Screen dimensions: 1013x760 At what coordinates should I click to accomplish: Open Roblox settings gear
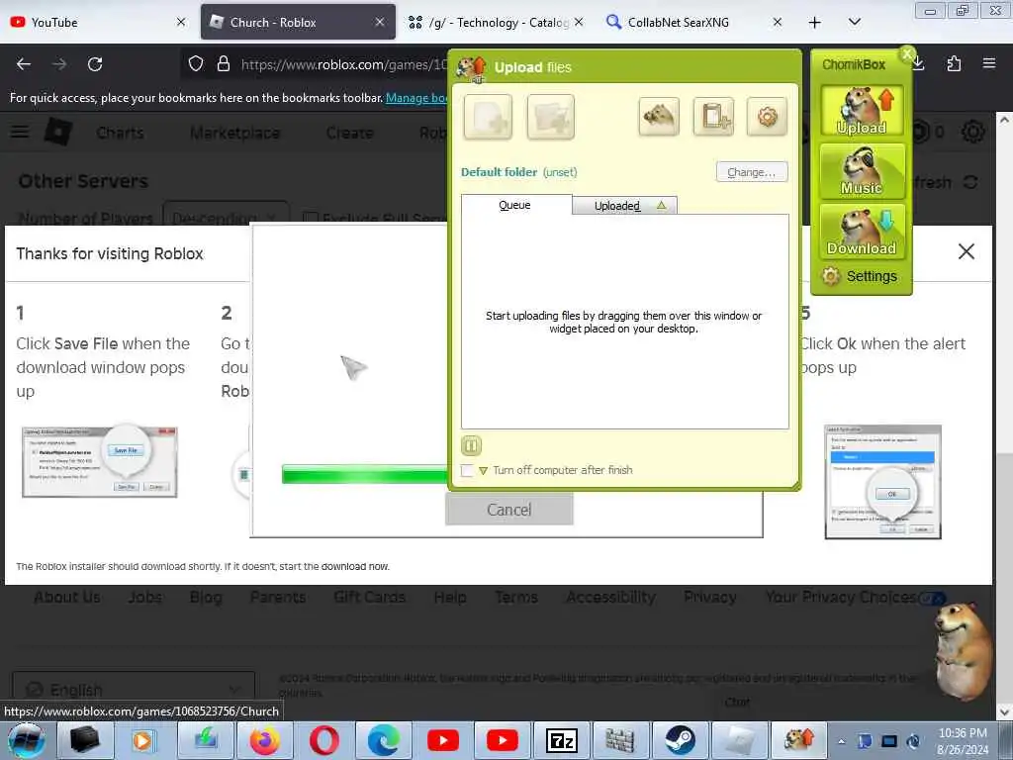[x=973, y=132]
